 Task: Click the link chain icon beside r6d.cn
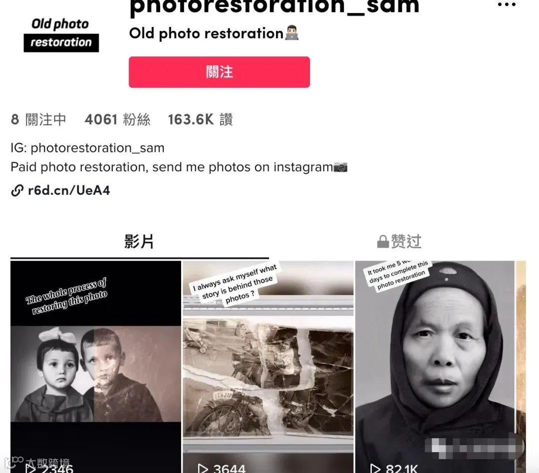pyautogui.click(x=17, y=190)
